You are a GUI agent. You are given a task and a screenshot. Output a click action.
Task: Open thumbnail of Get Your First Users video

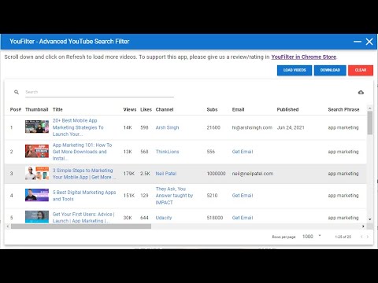[37, 217]
